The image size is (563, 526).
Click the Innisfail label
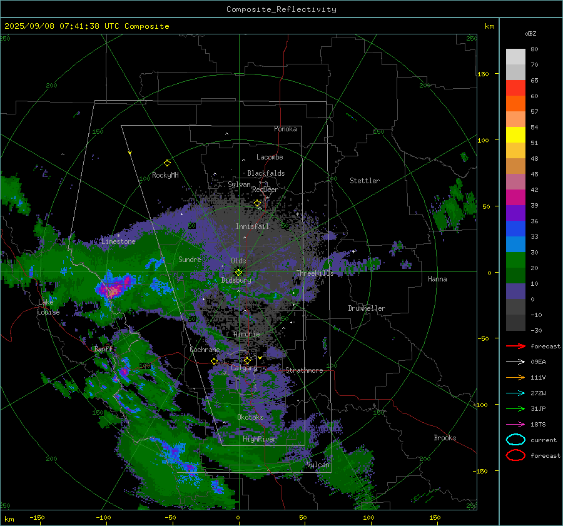click(x=252, y=226)
